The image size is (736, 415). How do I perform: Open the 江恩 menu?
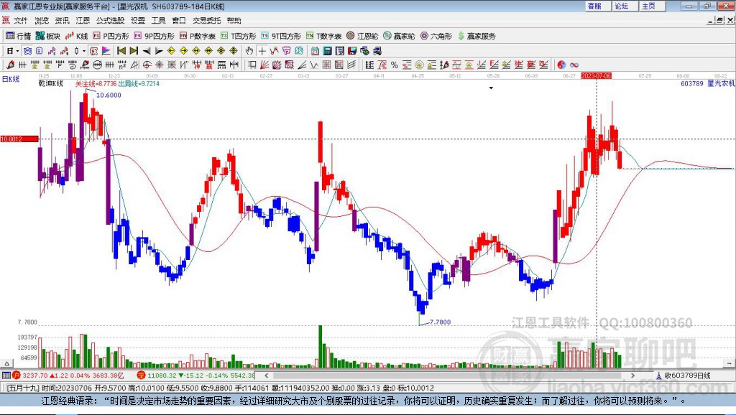coord(83,20)
